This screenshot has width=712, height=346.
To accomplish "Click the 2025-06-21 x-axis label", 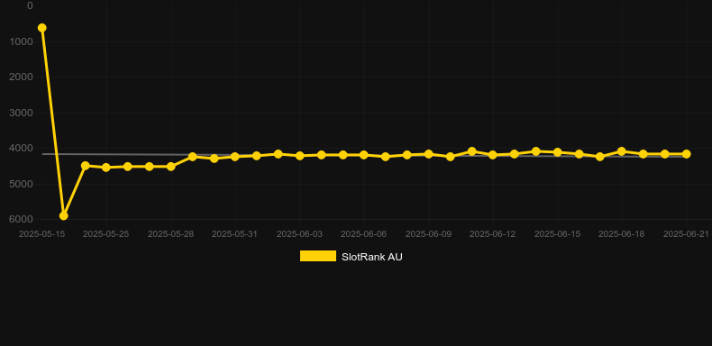I will (686, 234).
